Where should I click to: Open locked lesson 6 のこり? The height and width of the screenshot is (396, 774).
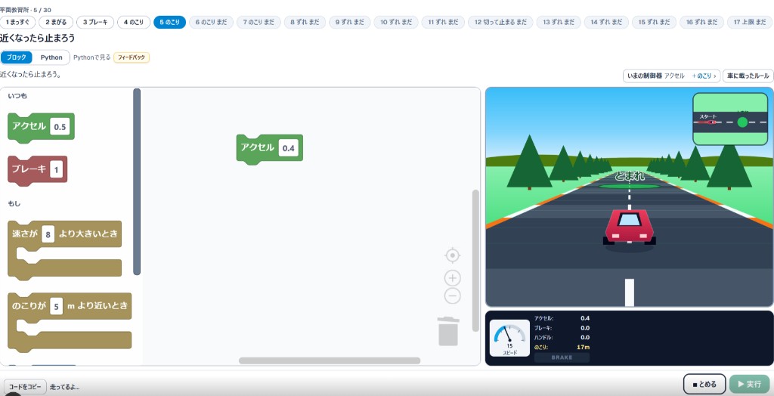point(212,22)
